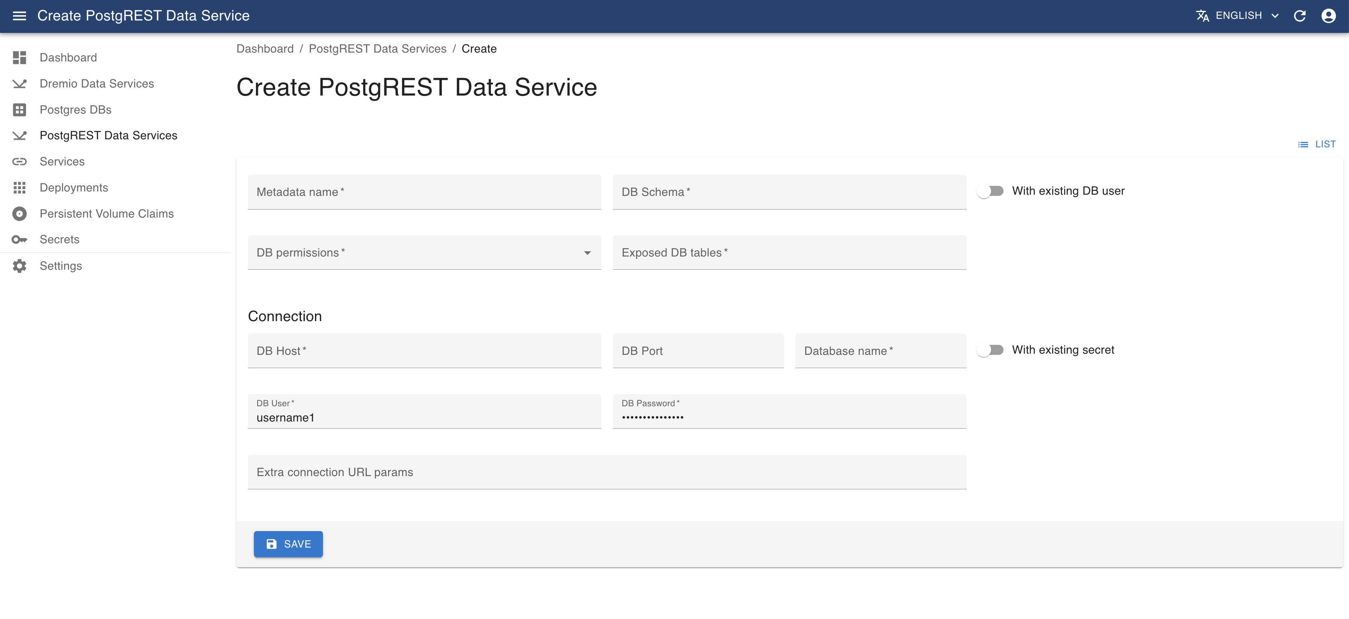Focus the Exposed DB tables field
Viewport: 1349px width, 619px height.
pos(790,253)
